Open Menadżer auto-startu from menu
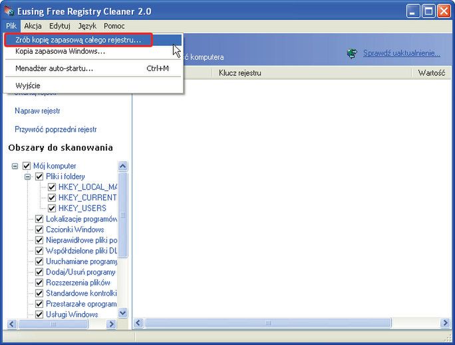 point(93,68)
